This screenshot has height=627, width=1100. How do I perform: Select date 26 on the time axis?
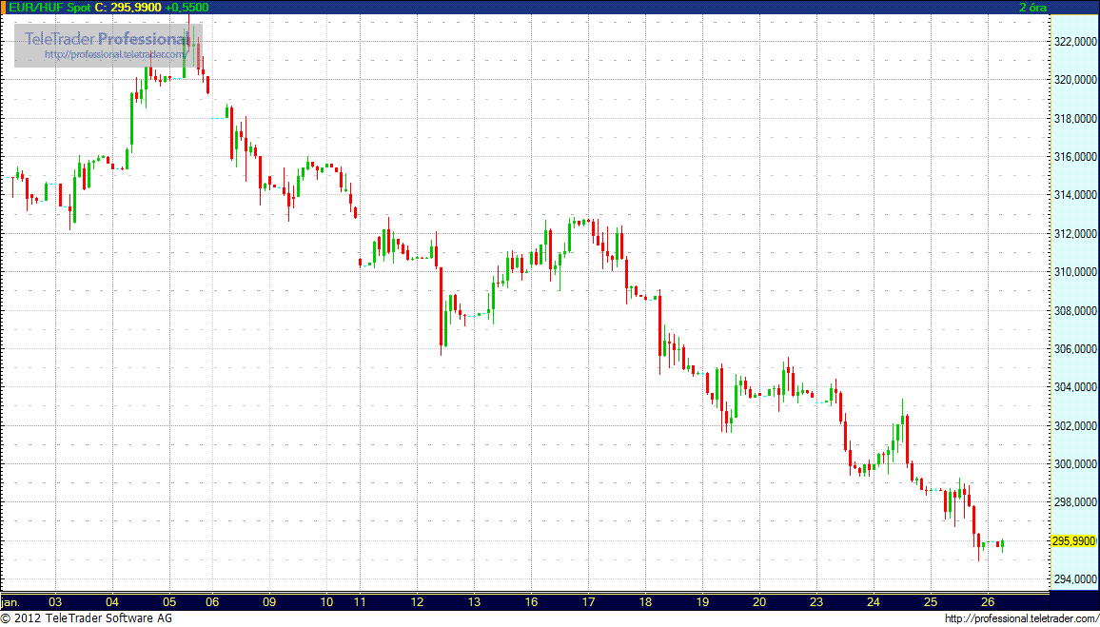(988, 601)
